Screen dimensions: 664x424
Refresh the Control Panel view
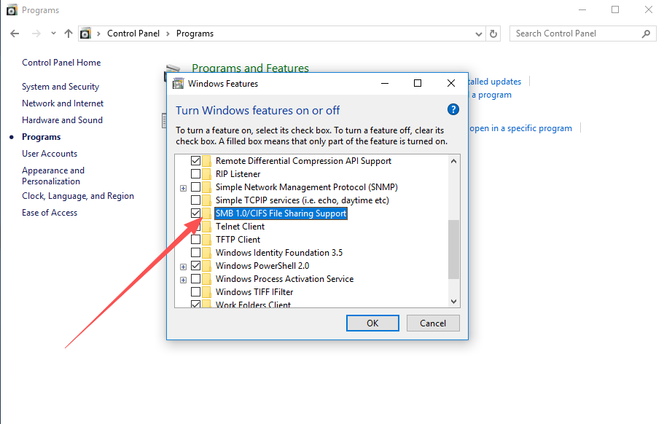click(x=493, y=34)
